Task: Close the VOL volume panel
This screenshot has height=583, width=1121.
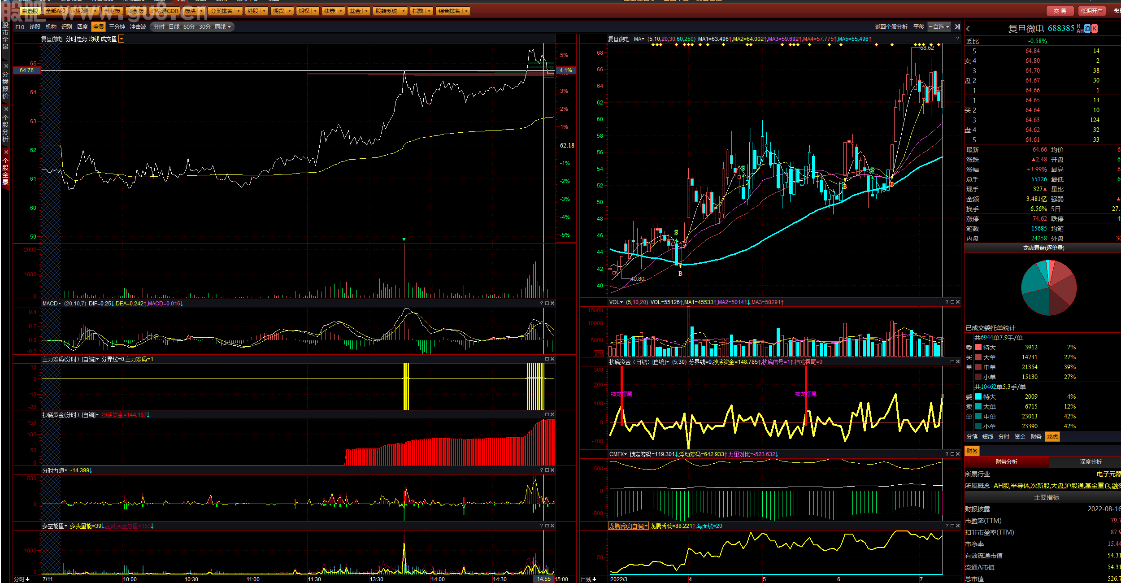Action: [958, 302]
